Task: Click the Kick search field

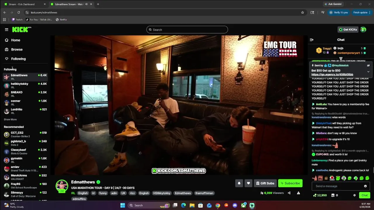Action: [187, 30]
